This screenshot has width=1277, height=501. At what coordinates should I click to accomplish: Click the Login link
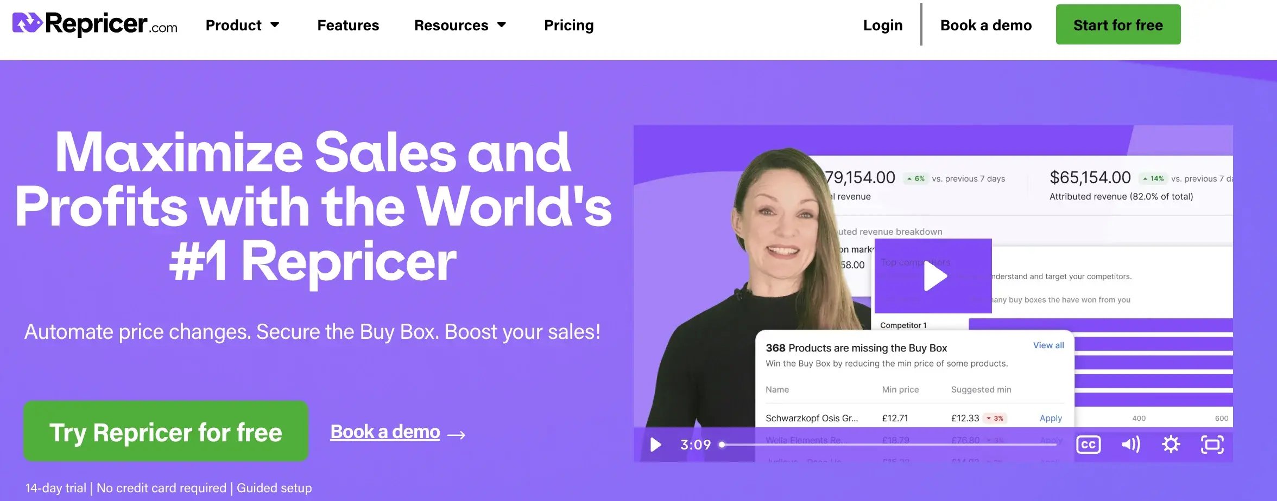tap(882, 25)
